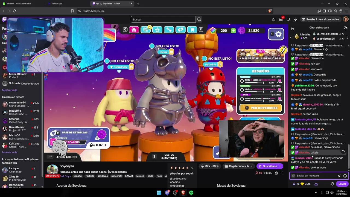Toggle Brave sidebar panel icon

point(324,11)
